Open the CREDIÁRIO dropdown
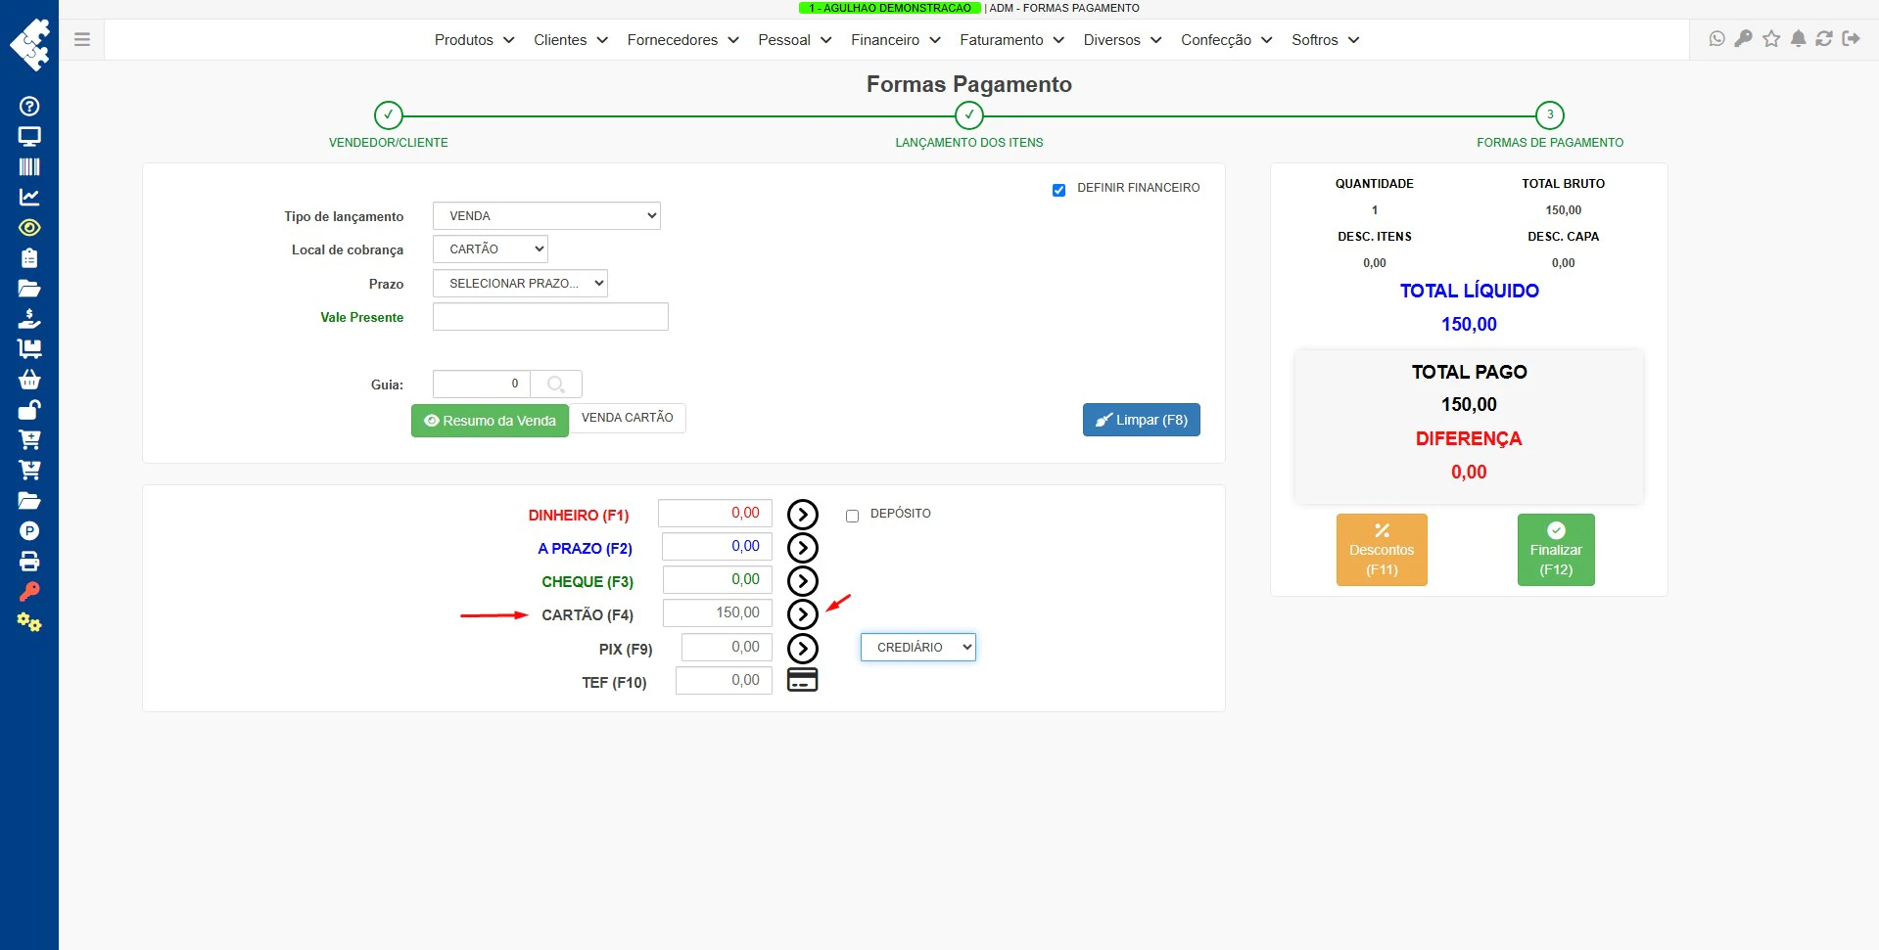 (x=918, y=647)
